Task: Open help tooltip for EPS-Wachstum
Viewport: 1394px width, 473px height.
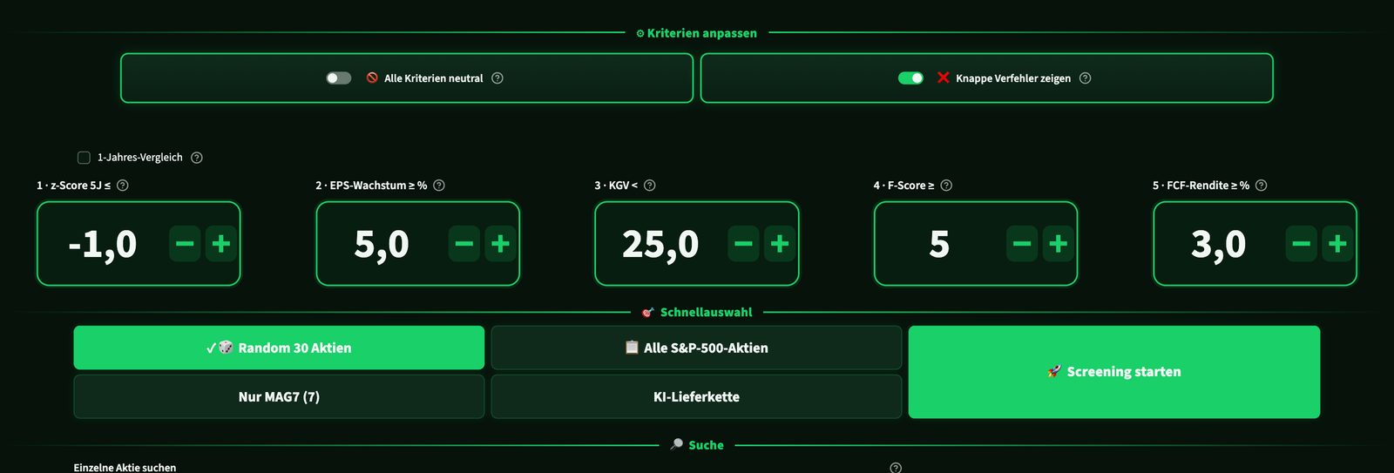Action: (439, 186)
